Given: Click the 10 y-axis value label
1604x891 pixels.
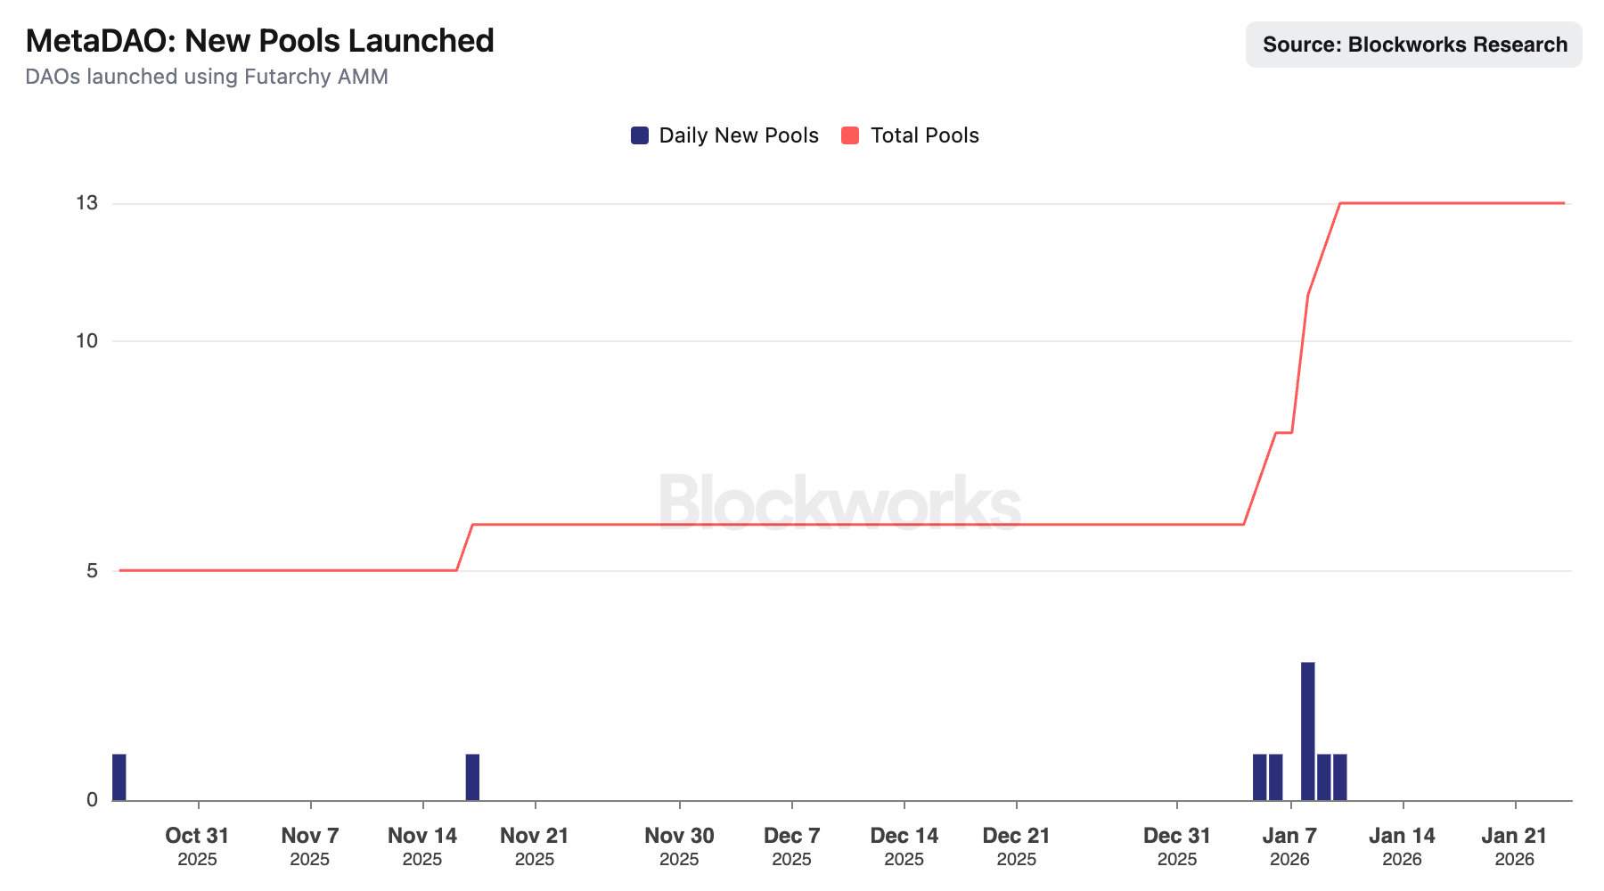Looking at the screenshot, I should click(86, 341).
